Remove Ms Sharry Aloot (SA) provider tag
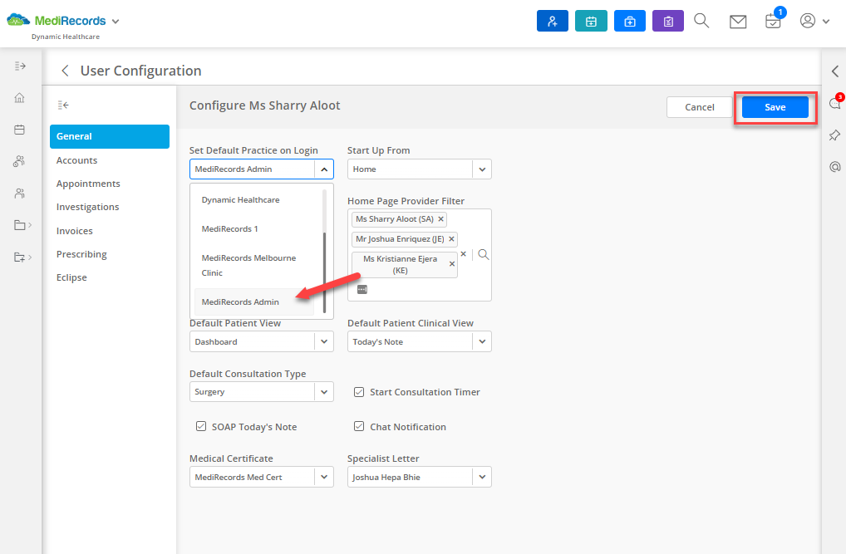 pos(440,219)
